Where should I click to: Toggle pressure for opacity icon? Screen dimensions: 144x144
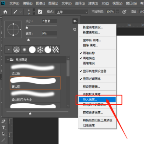coord(124,12)
